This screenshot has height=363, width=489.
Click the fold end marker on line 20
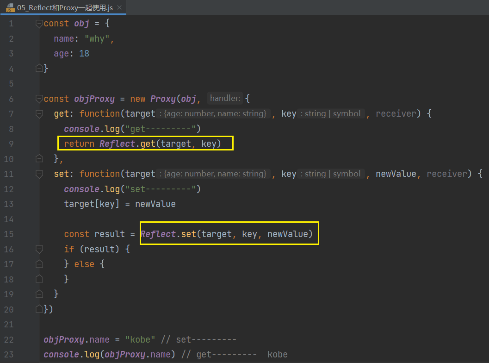point(39,309)
